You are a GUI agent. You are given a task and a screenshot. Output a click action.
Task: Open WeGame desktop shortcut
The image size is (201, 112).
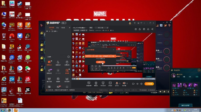(x=28, y=37)
